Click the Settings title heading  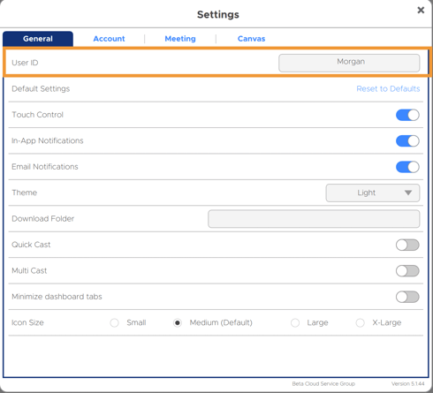(218, 14)
